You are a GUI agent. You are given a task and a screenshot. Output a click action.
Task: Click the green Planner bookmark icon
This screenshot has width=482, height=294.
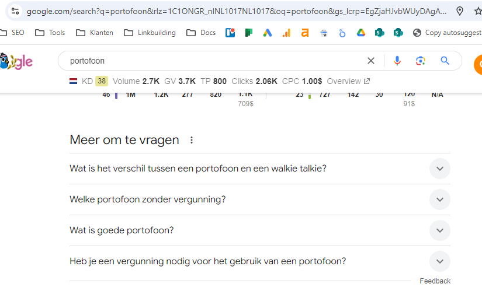pyautogui.click(x=248, y=33)
